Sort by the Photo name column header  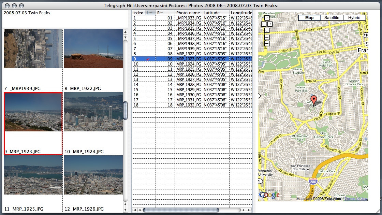click(188, 13)
